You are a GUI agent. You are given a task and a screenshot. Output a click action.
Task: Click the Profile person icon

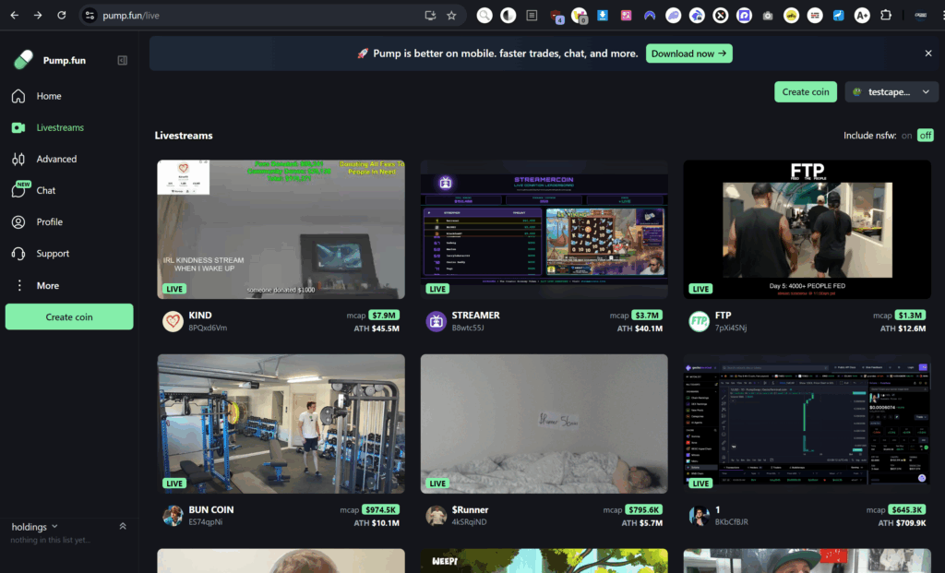[18, 221]
